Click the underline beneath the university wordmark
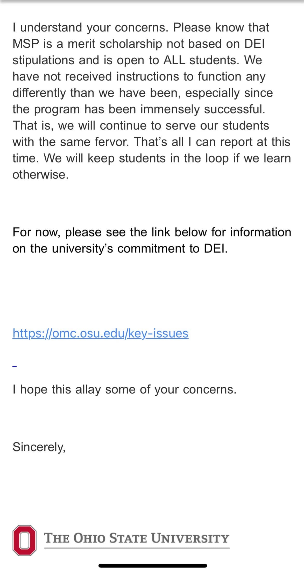The image size is (304, 574). 137,548
